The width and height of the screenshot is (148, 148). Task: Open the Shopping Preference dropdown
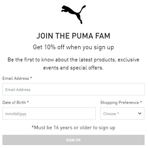pyautogui.click(x=122, y=114)
